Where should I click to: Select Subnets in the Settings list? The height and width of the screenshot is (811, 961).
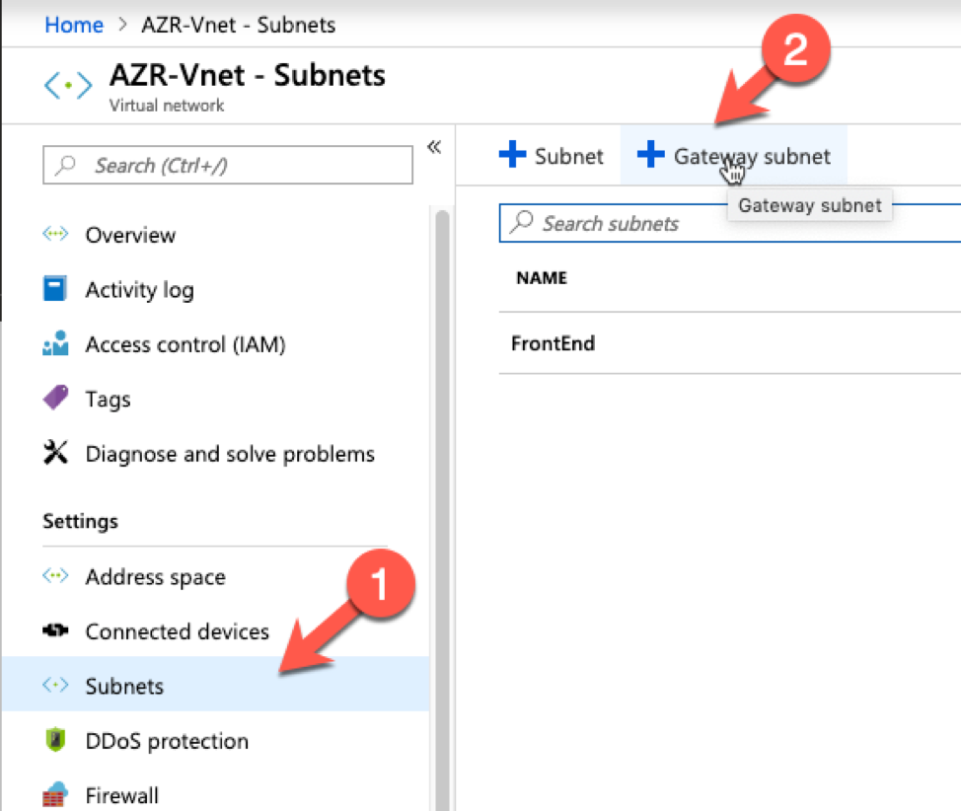(216, 684)
